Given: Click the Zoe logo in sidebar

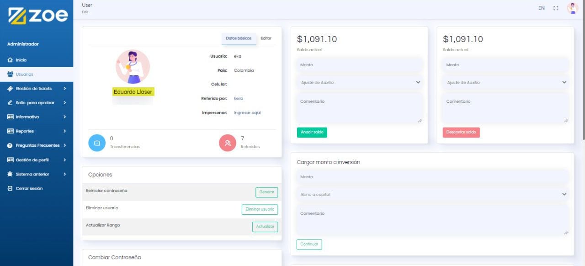Looking at the screenshot, I should pyautogui.click(x=37, y=16).
